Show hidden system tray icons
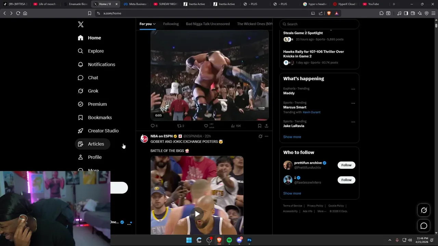Image resolution: width=438 pixels, height=246 pixels. [389, 240]
